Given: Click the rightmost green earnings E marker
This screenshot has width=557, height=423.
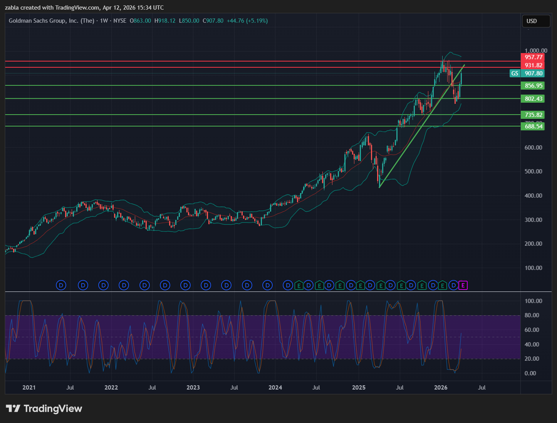Looking at the screenshot, I should 443,285.
